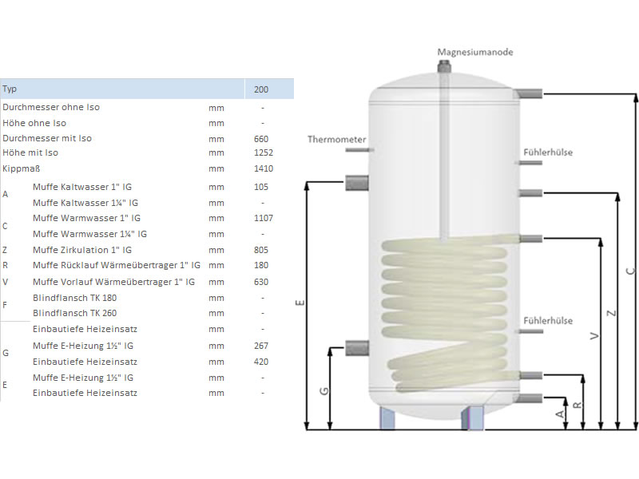This screenshot has width=639, height=479.
Task: Select the Vorlauf value "630"
Action: point(261,282)
